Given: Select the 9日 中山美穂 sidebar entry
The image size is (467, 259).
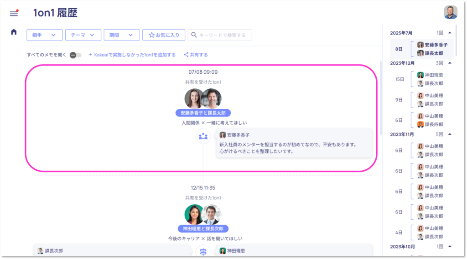Looking at the screenshot, I should [421, 100].
